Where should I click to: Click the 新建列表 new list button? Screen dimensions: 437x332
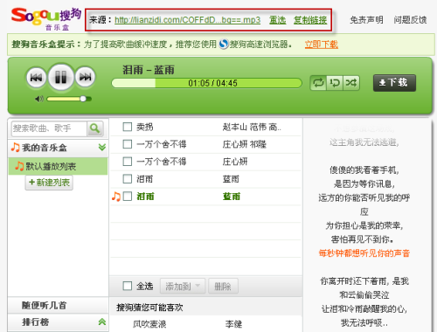coord(49,183)
